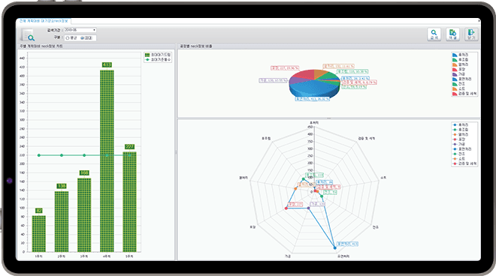Click the 5주차 axis label

(x=129, y=256)
